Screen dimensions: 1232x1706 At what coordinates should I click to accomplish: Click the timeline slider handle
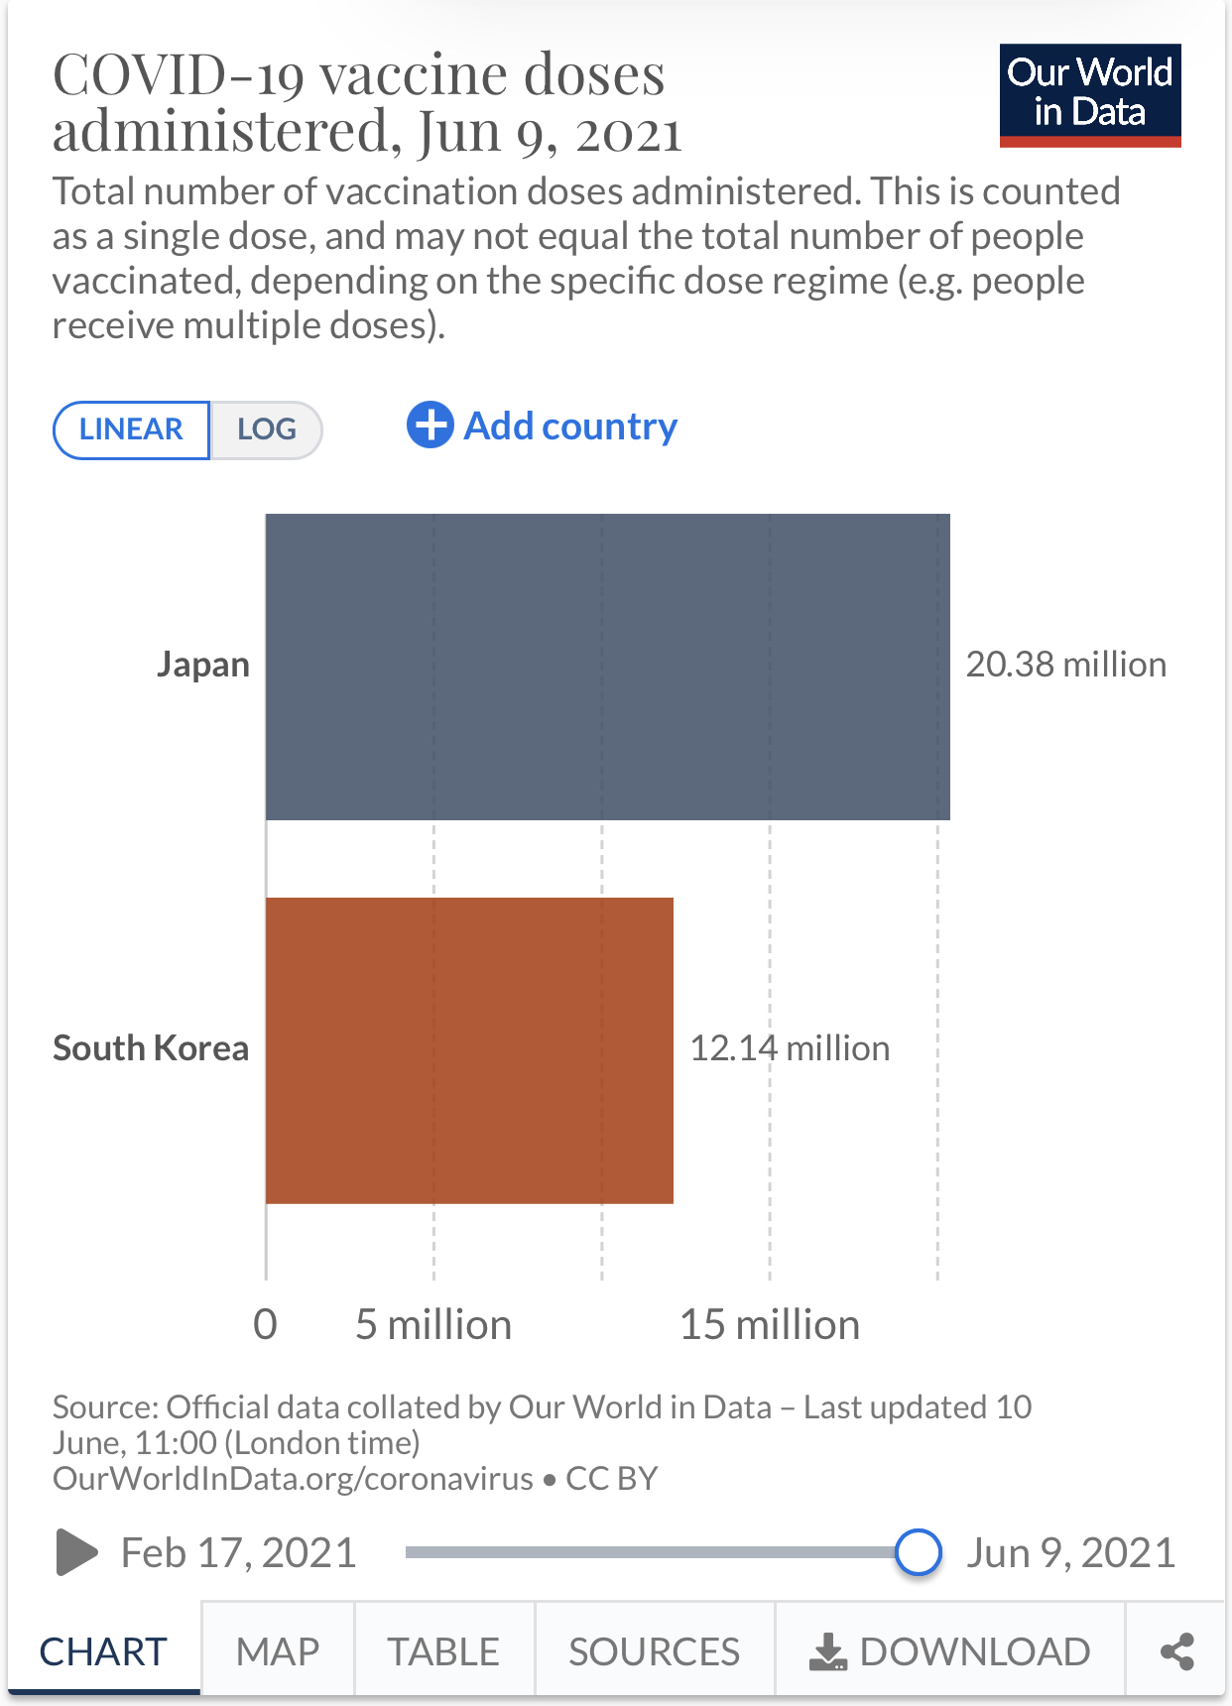918,1552
